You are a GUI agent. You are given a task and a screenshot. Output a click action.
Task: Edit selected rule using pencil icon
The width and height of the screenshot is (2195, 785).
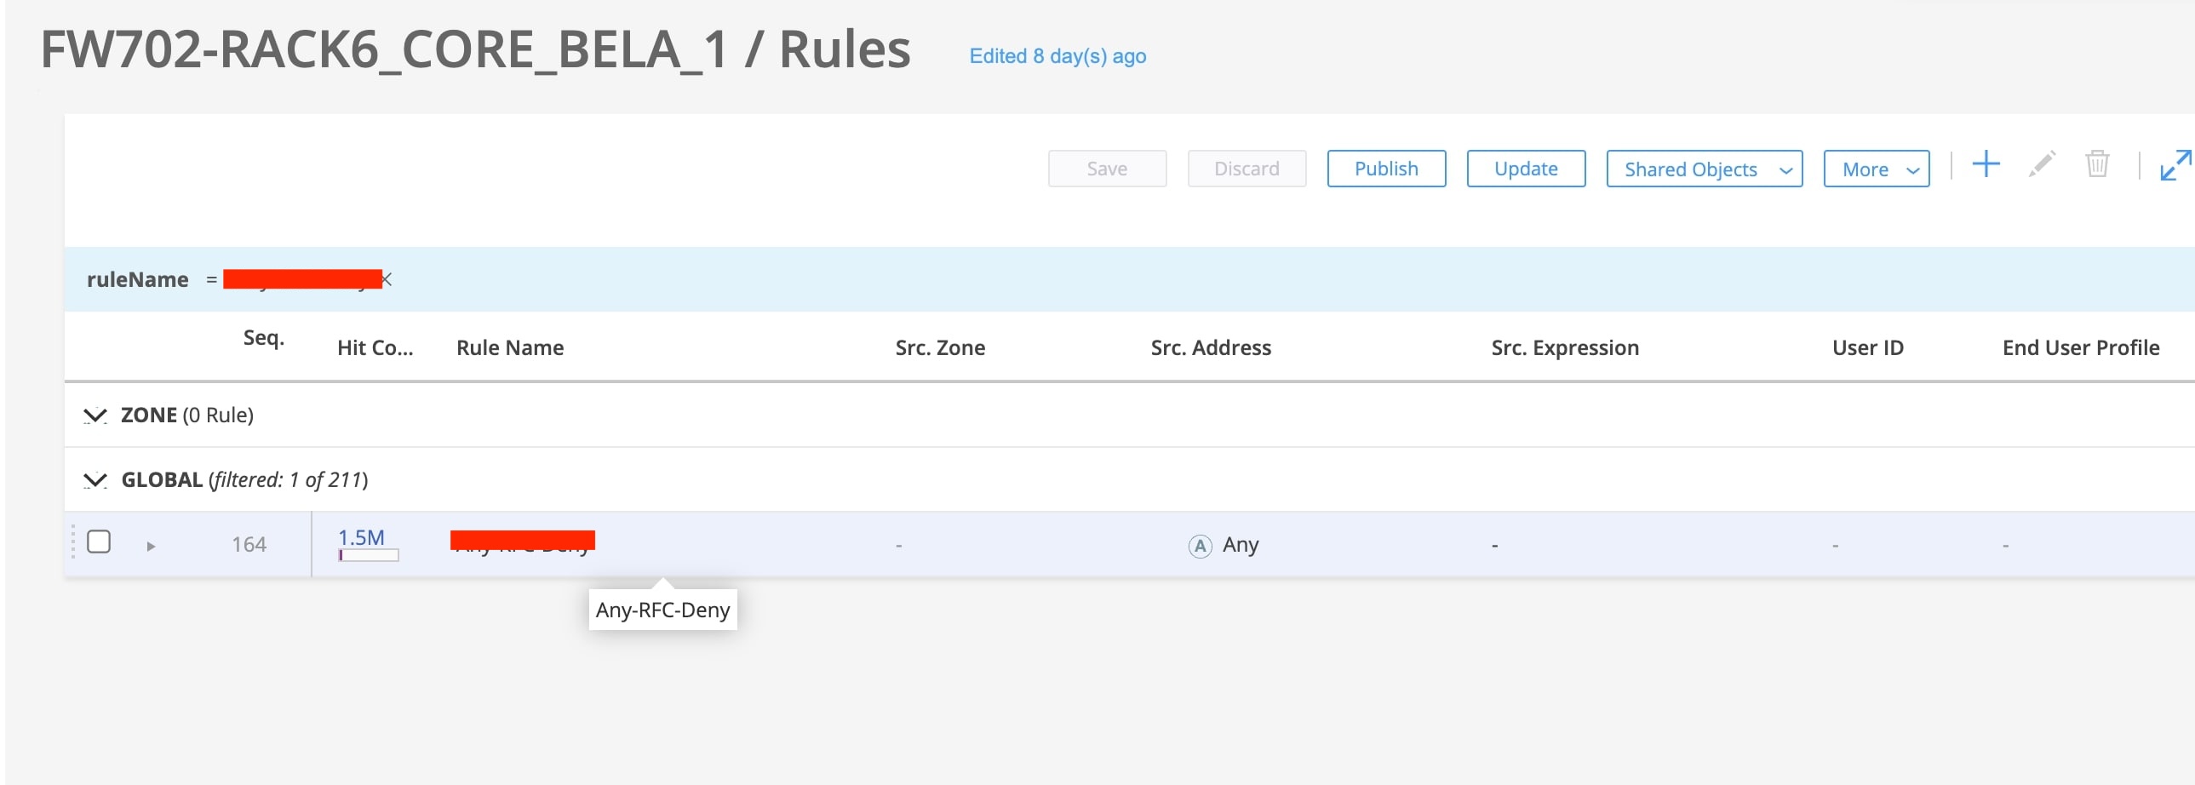point(2042,164)
